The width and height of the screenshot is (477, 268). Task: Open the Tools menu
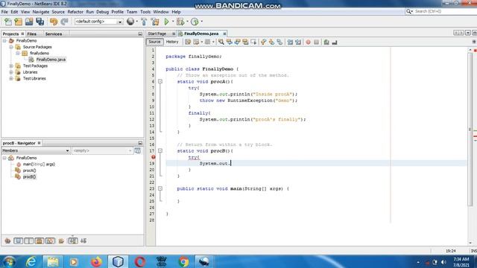pos(145,12)
